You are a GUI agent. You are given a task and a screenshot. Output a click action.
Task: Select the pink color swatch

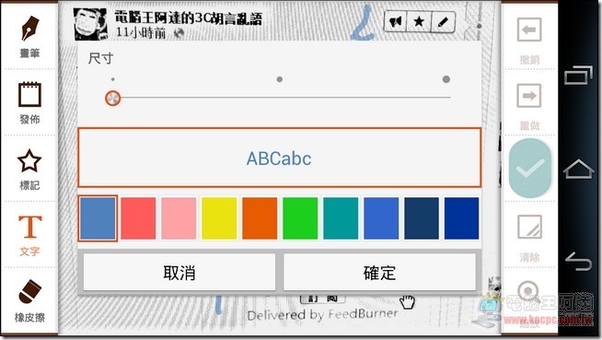(x=179, y=218)
